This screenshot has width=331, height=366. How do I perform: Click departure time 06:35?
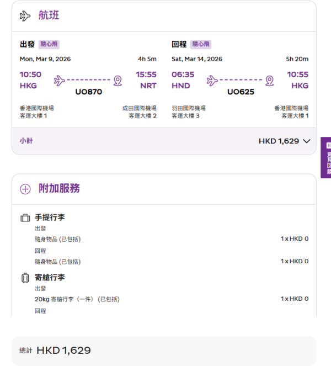click(x=183, y=75)
